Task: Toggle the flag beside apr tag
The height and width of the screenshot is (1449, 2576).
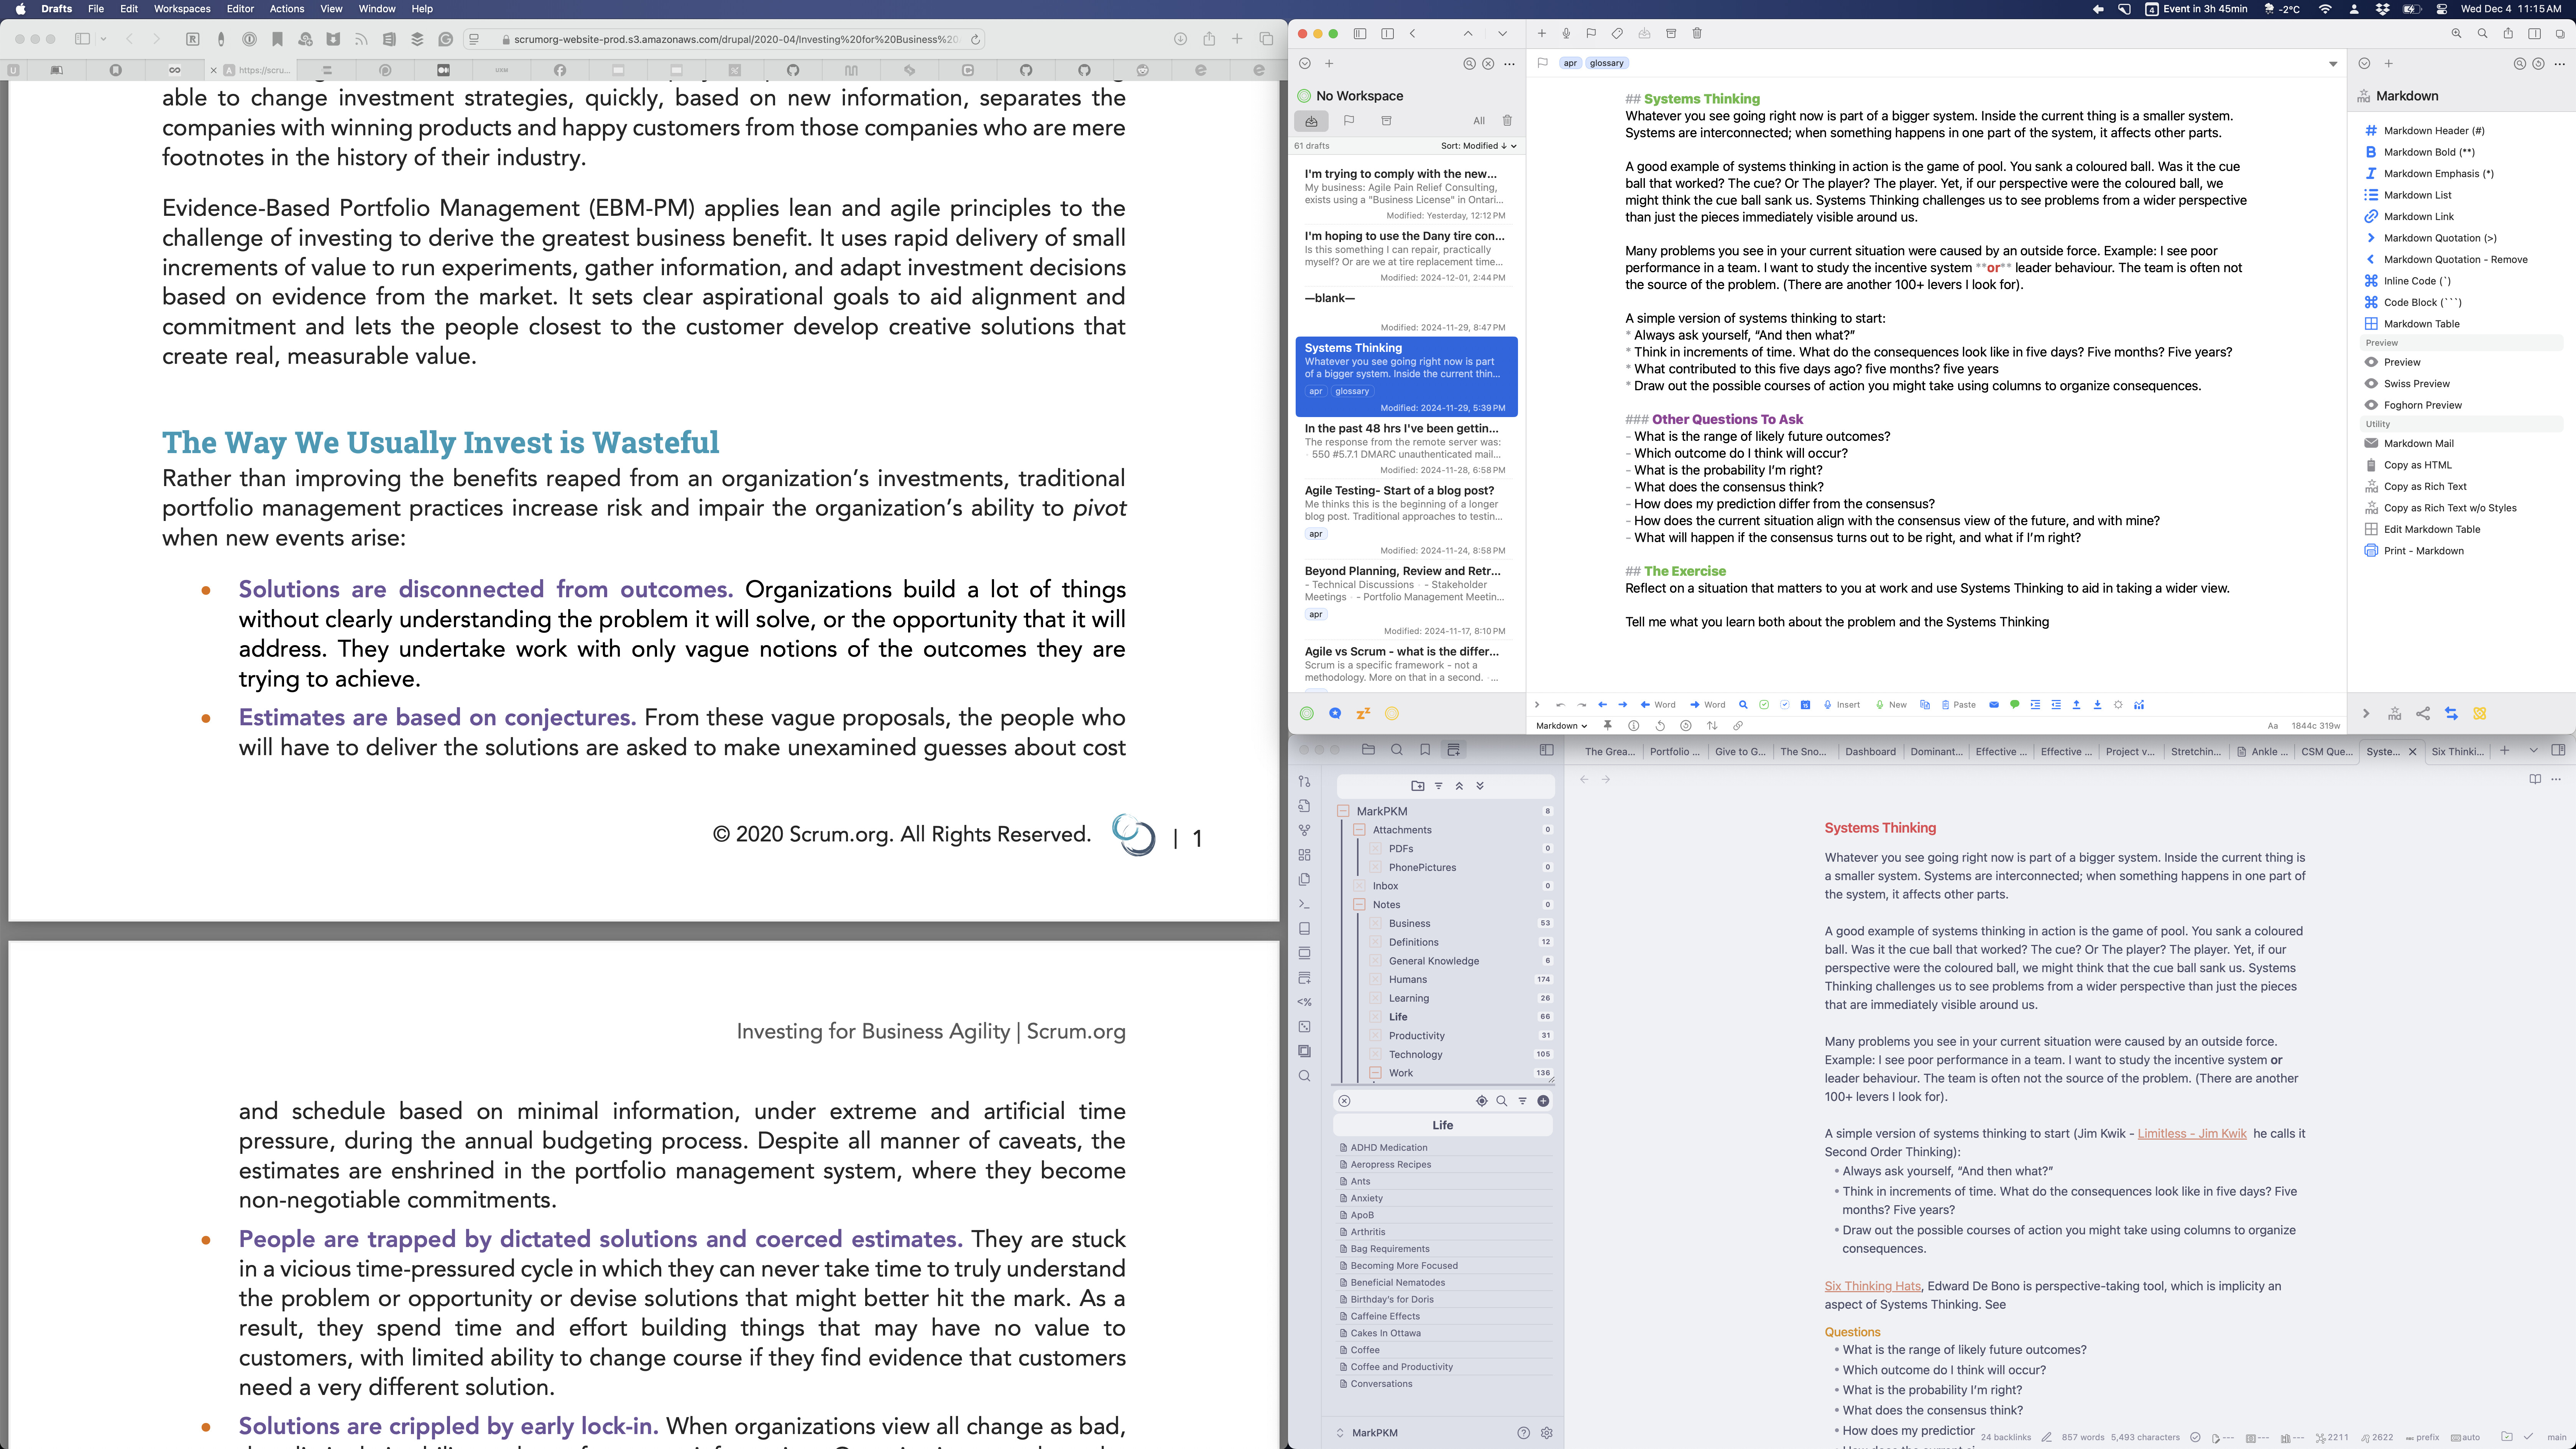Action: pos(1542,63)
